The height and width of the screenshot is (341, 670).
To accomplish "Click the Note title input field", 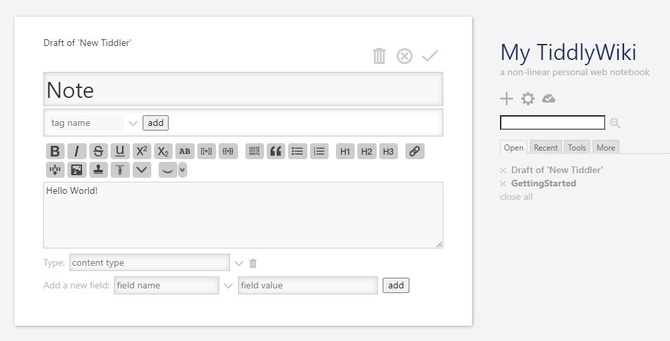I will (x=243, y=89).
